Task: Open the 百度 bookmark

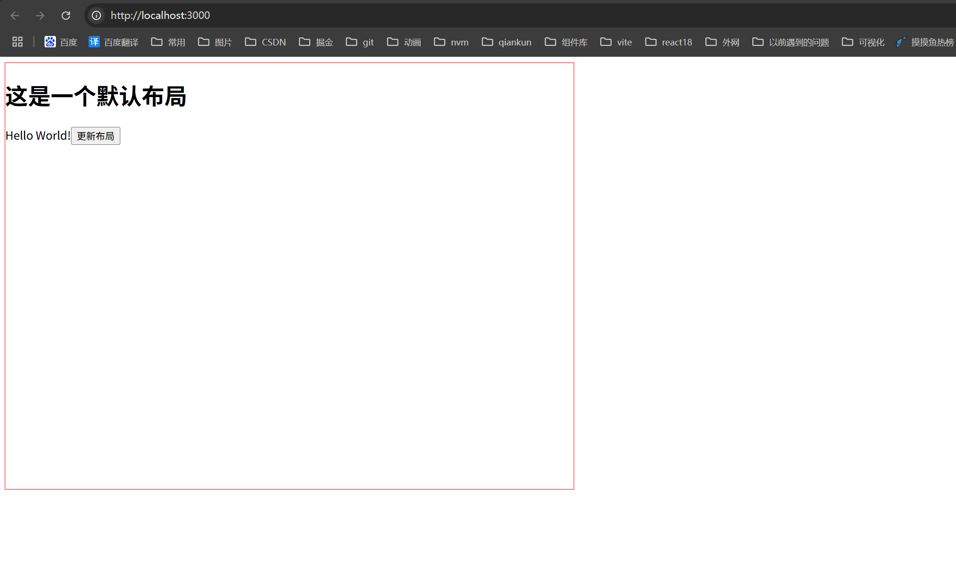Action: pyautogui.click(x=61, y=42)
